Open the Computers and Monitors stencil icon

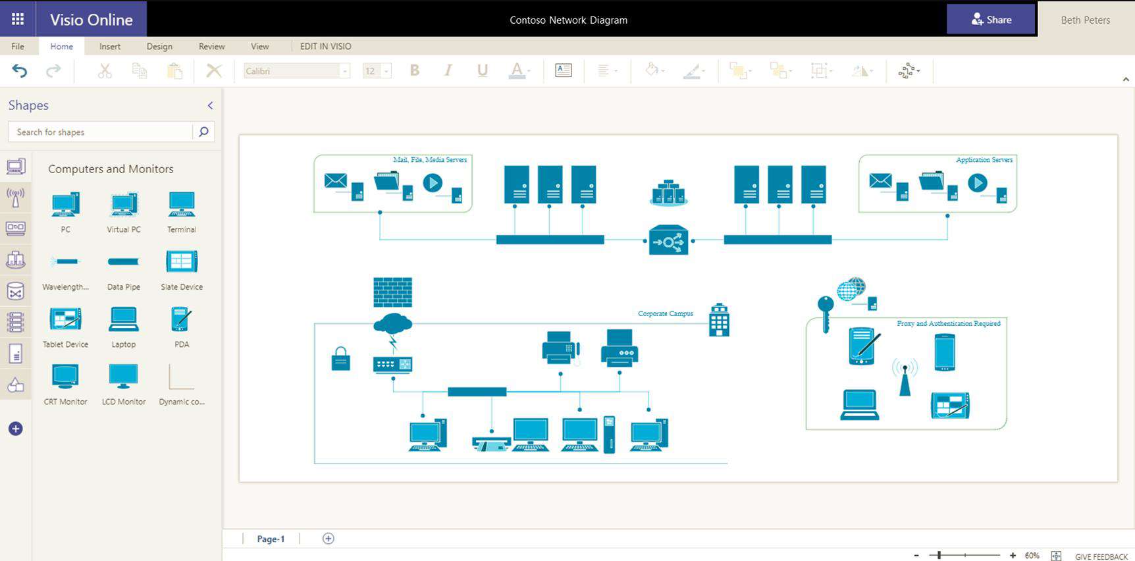pos(16,167)
